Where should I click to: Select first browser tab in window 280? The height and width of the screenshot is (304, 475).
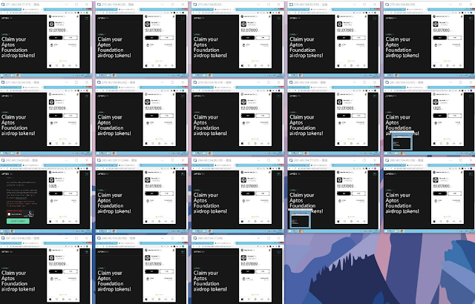pos(299,87)
